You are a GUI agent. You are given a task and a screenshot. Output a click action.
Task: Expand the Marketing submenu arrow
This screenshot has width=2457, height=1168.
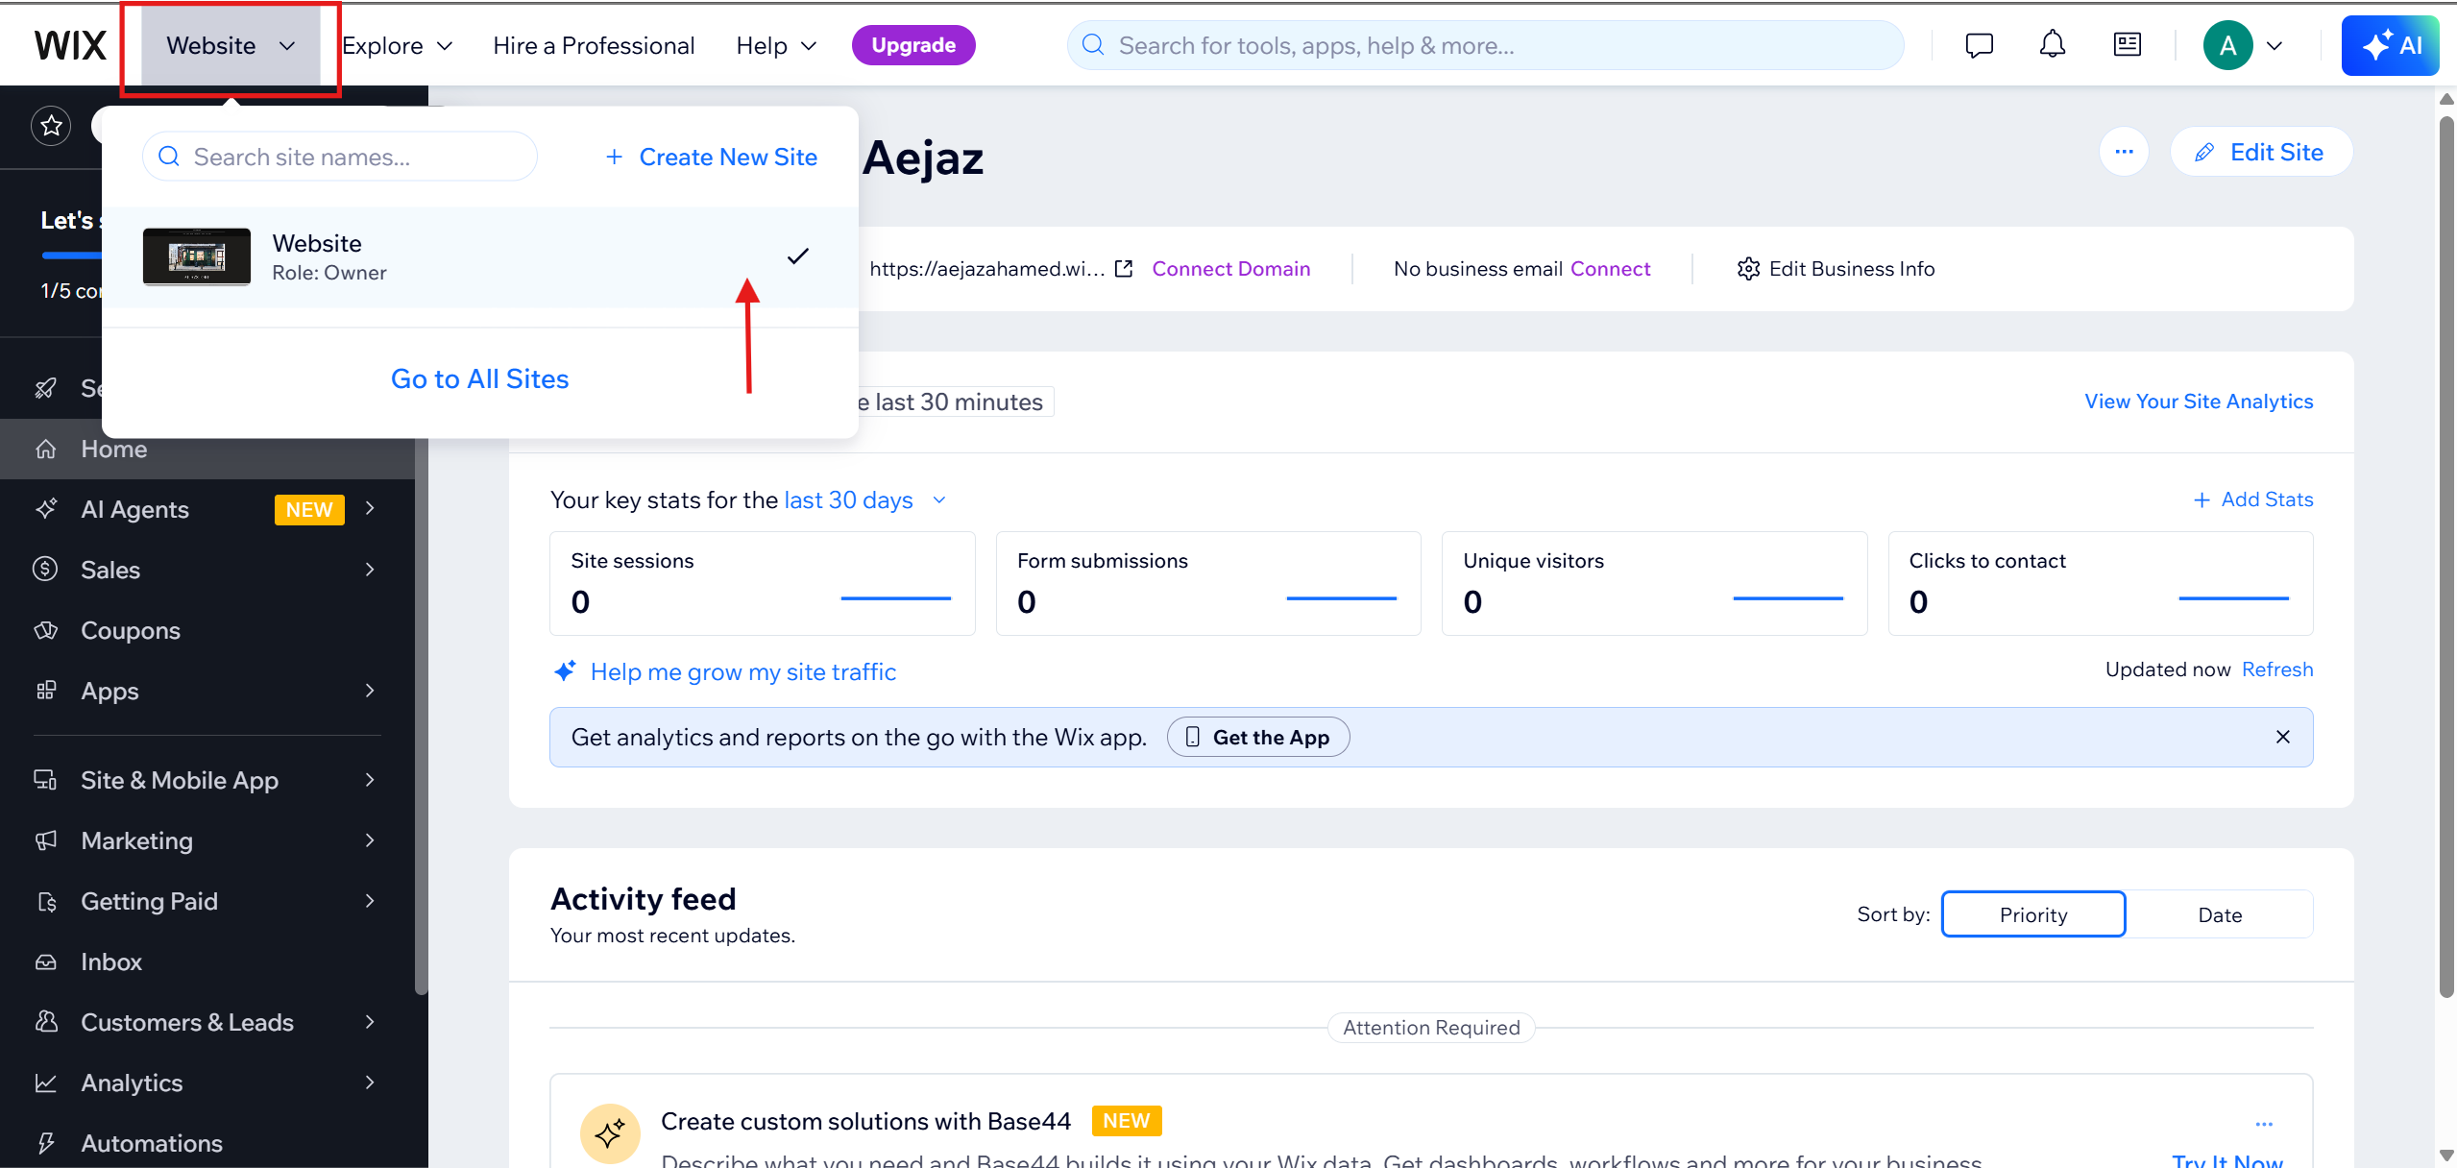(370, 840)
